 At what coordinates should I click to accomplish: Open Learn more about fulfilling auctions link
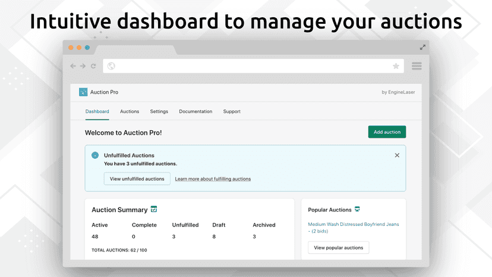click(x=213, y=179)
